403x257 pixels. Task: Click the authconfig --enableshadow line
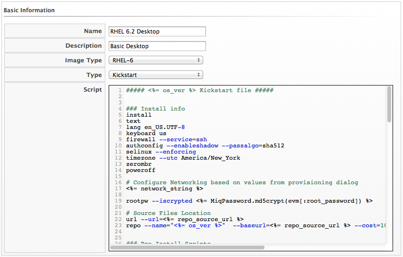point(205,146)
